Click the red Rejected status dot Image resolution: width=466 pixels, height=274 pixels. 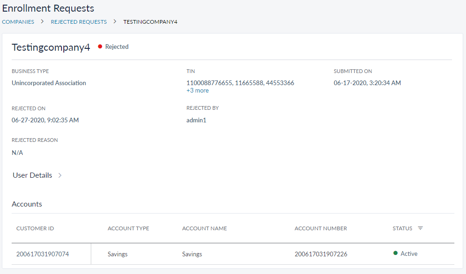point(100,47)
